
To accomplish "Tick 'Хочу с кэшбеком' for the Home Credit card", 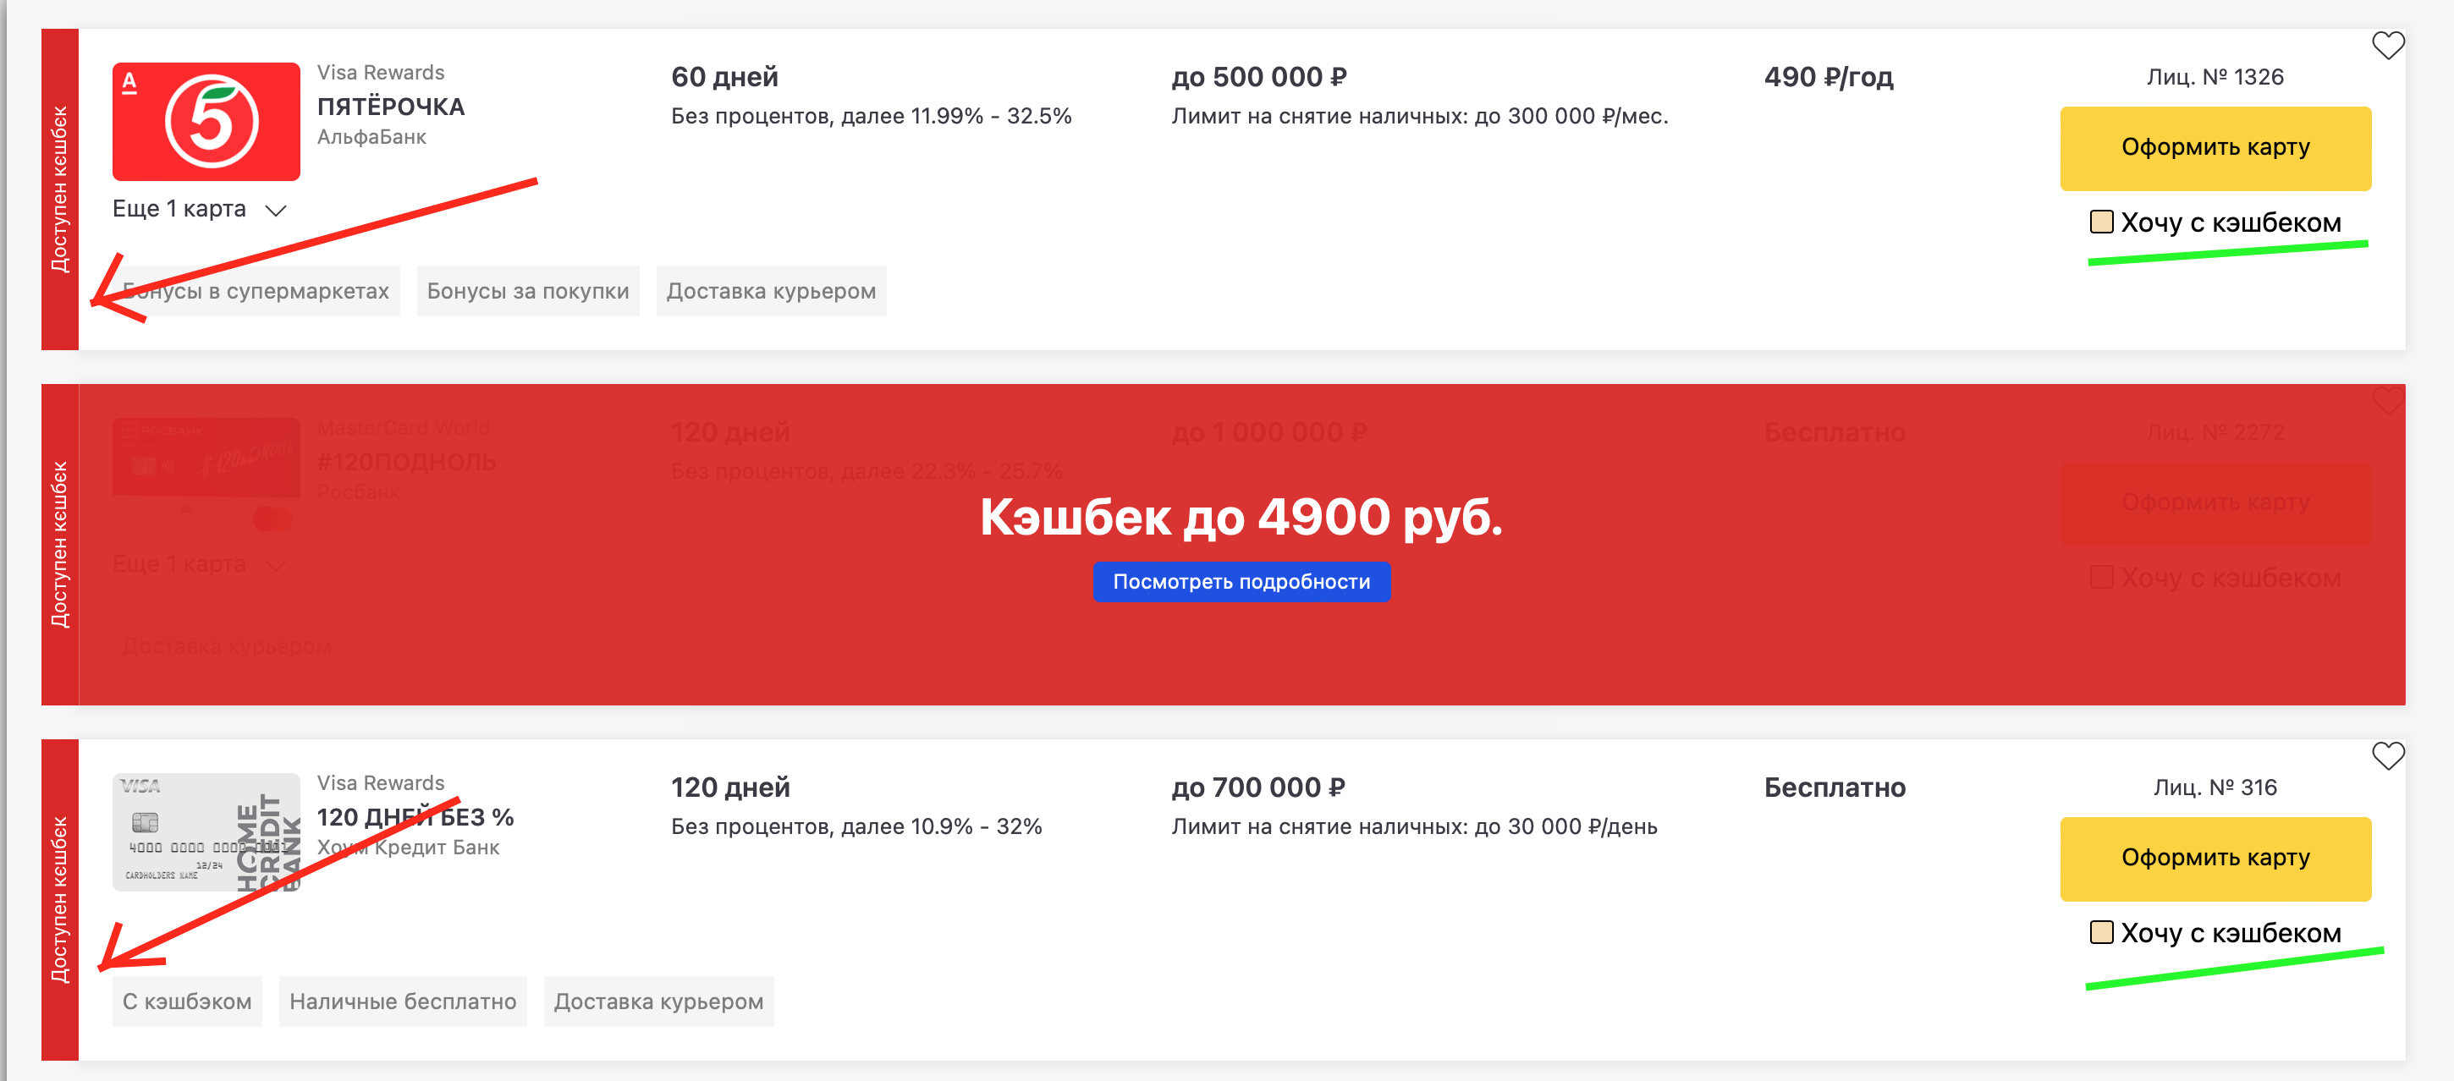I will [2100, 932].
